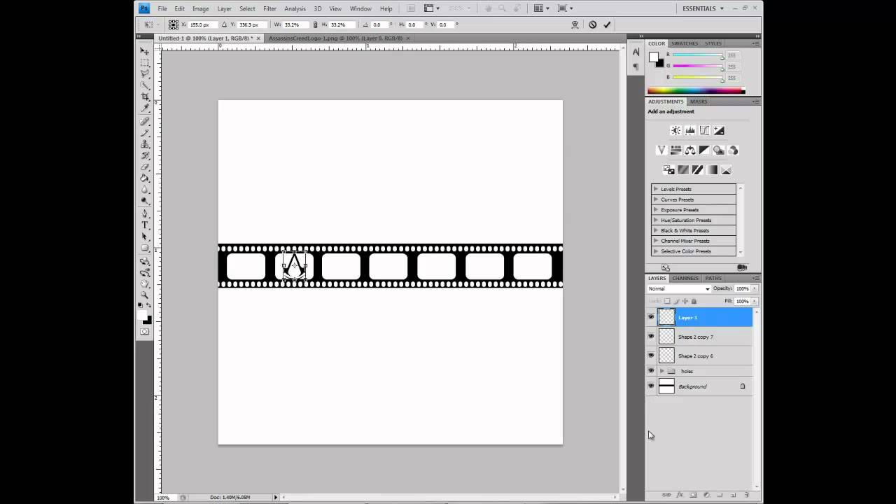Cancel the transform in options bar
Viewport: 896px width, 504px height.
[x=592, y=24]
